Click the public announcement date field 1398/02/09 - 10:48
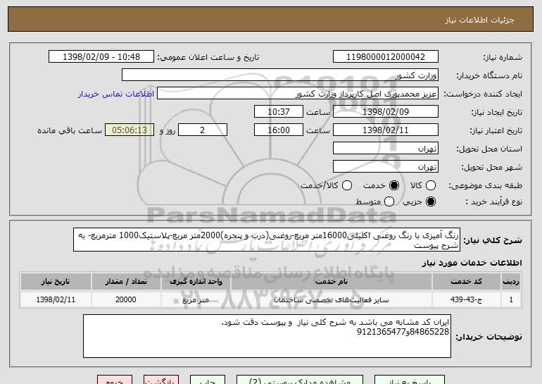The height and width of the screenshot is (384, 542). [x=101, y=57]
